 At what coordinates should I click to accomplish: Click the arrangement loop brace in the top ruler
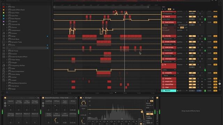[101, 7]
